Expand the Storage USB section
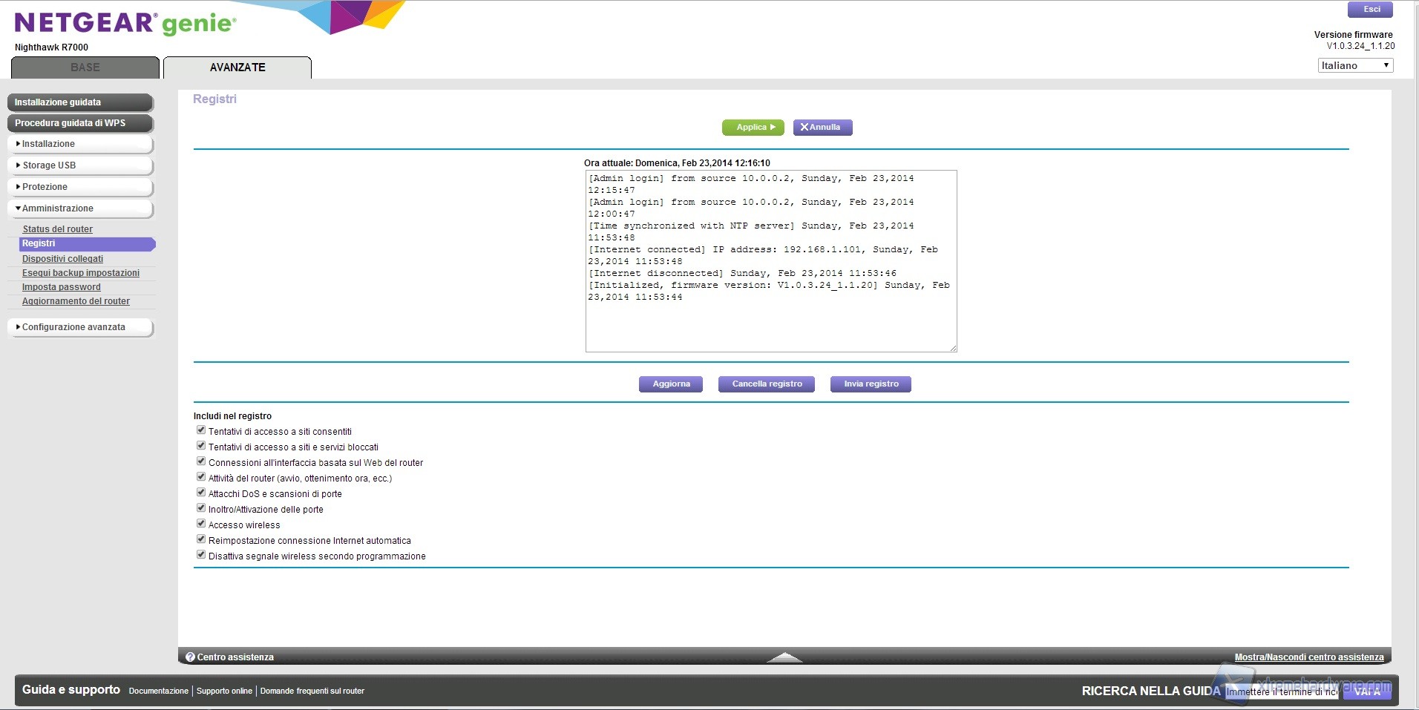This screenshot has width=1419, height=710. (80, 165)
